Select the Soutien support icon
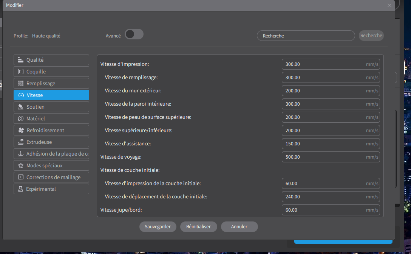 20,107
